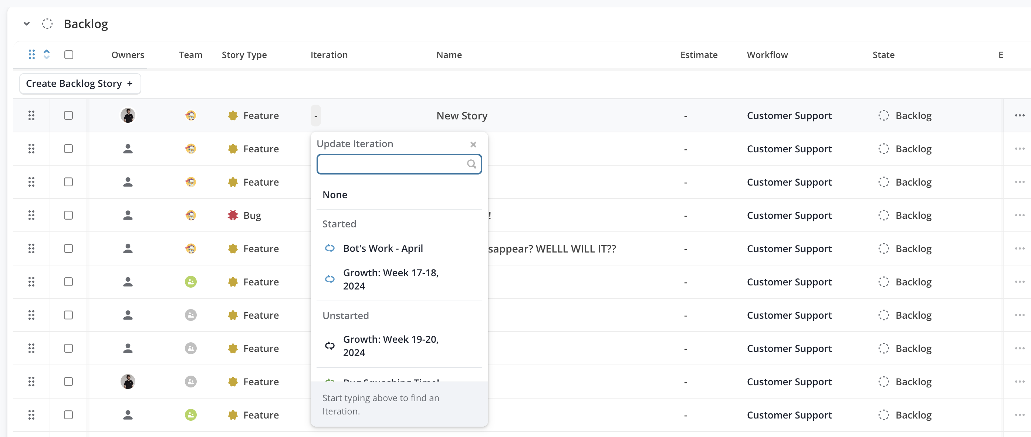Viewport: 1031px width, 437px height.
Task: Select None in the iteration list
Action: point(335,195)
